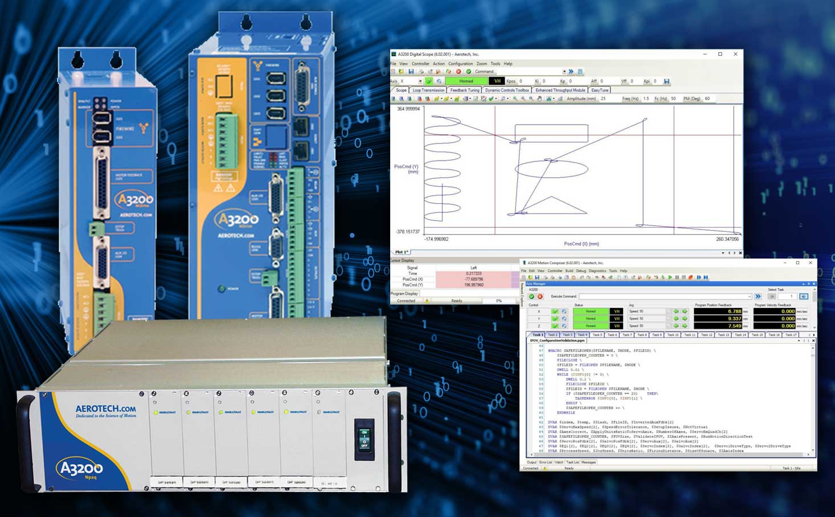Jog Z axis positive green arrow
Viewport: 835px width, 517px height.
tap(685, 326)
